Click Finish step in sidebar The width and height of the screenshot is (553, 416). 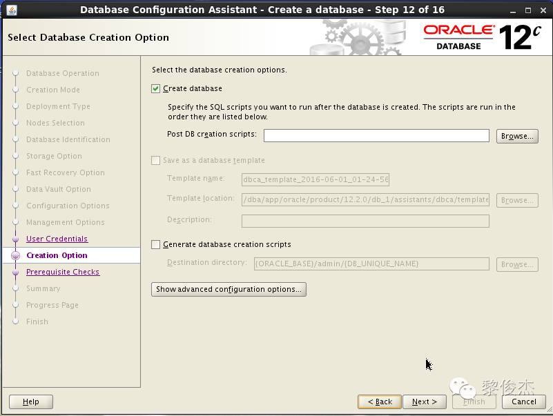coord(37,322)
